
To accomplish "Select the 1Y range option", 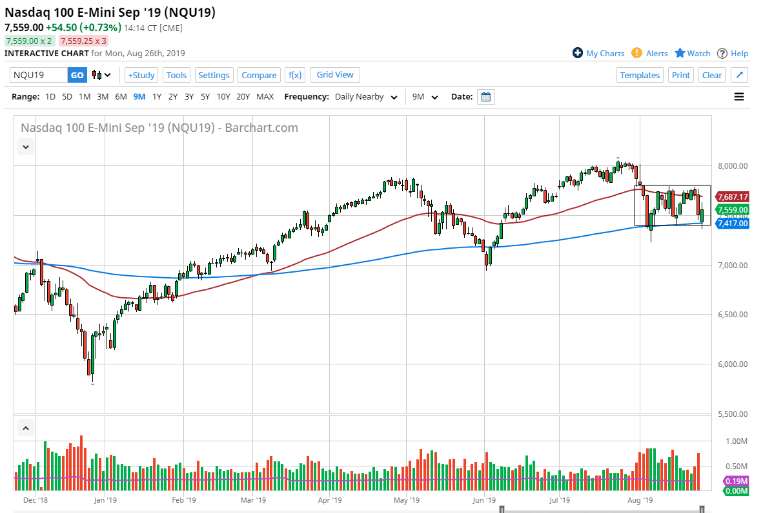I will coord(156,96).
